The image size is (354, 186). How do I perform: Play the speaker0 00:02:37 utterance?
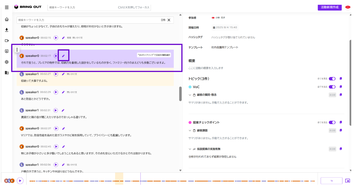(x=56, y=128)
